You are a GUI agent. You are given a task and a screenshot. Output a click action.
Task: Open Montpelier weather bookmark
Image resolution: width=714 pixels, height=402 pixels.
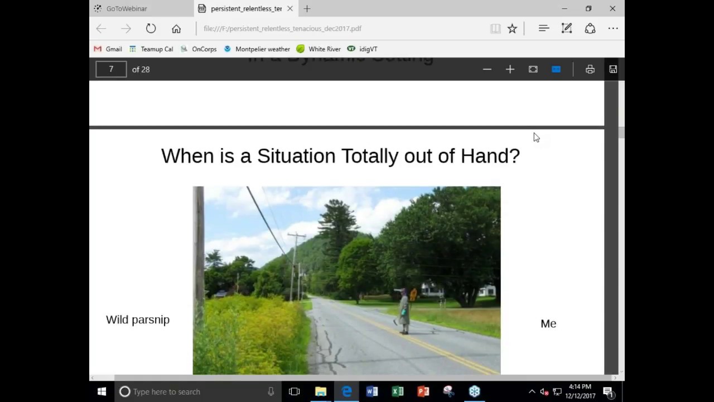click(257, 49)
